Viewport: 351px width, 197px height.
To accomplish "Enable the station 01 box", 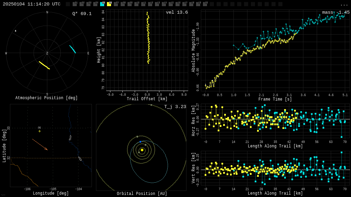I will point(75,4).
